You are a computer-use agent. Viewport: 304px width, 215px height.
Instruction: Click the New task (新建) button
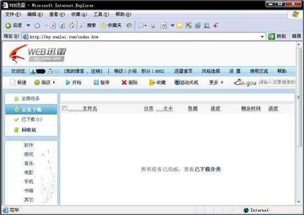tap(18, 83)
